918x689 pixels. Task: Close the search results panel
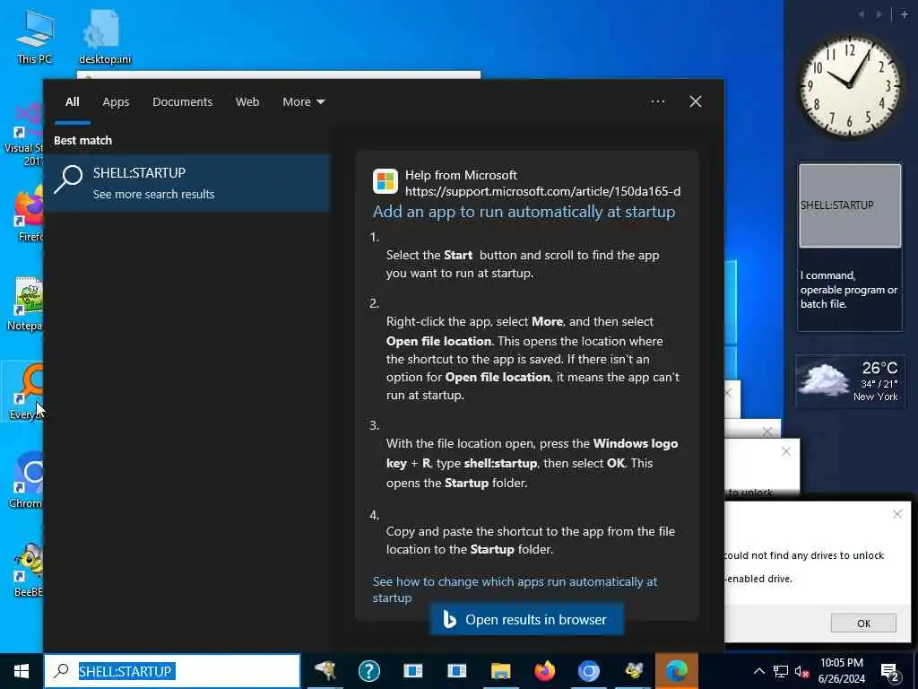pyautogui.click(x=695, y=102)
